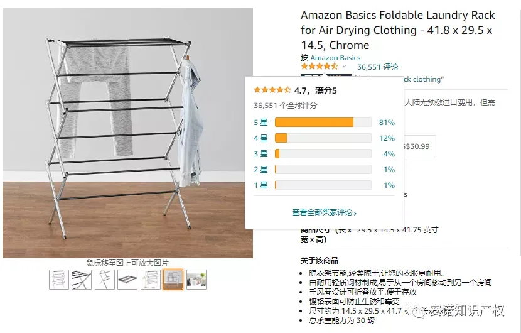Filter reviews by 5 星 rating
Image resolution: width=521 pixels, height=333 pixels.
(260, 123)
